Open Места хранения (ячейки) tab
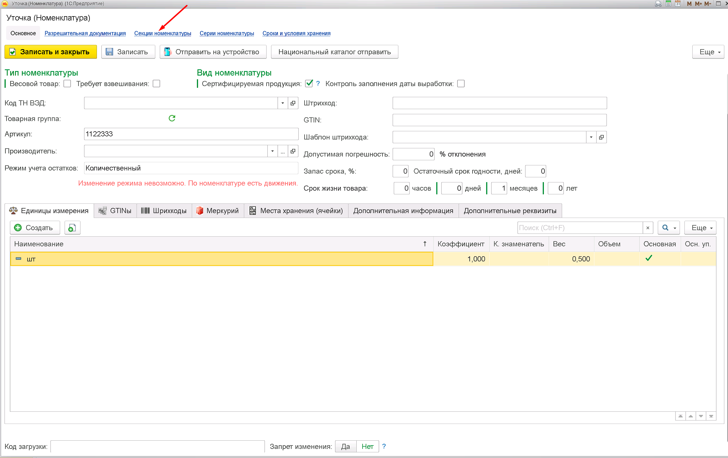 click(x=296, y=211)
